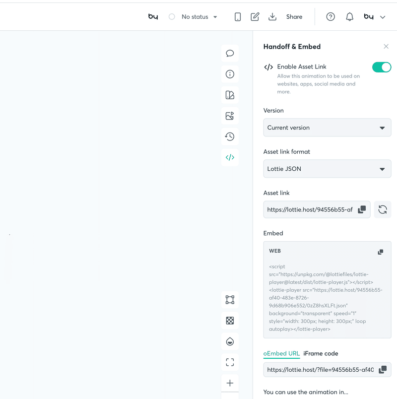397x399 pixels.
Task: Click the No status radio circle
Action: pos(172,17)
